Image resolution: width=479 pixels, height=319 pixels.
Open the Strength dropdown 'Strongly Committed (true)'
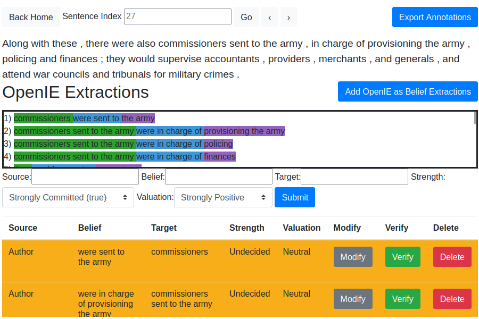click(x=68, y=197)
